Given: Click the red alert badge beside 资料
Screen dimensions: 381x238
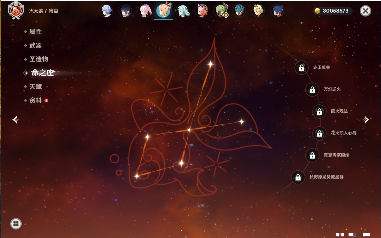Looking at the screenshot, I should pos(46,100).
